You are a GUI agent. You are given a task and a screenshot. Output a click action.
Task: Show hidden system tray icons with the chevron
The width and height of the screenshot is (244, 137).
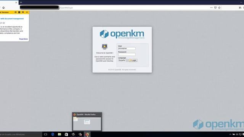coord(230,134)
